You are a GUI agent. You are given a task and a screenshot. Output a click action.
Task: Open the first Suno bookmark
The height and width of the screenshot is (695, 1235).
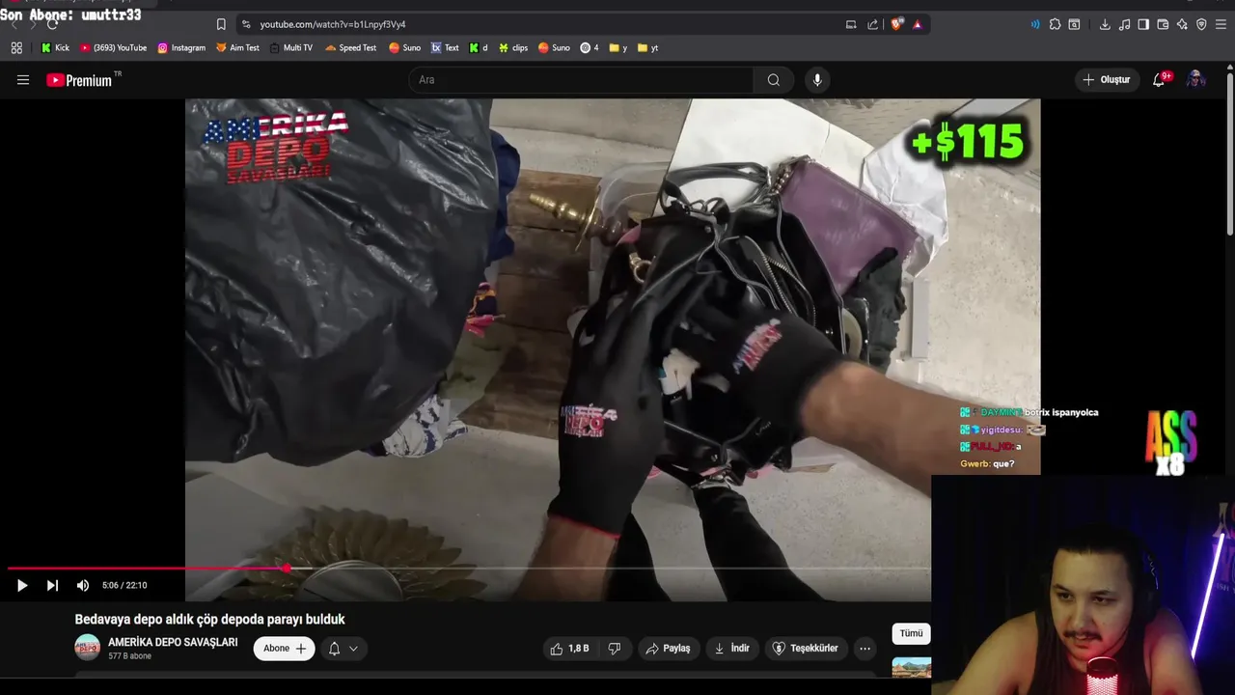(404, 47)
